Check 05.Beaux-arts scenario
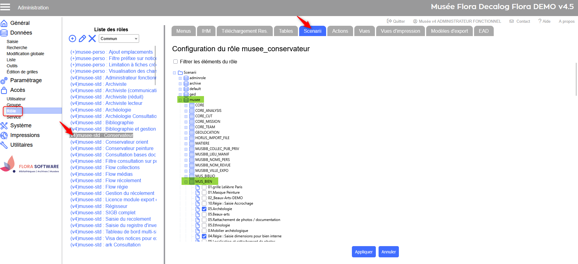This screenshot has height=264, width=578. (204, 215)
